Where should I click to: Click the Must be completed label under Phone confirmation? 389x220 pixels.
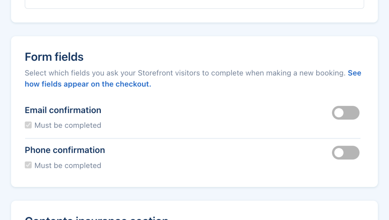68,165
